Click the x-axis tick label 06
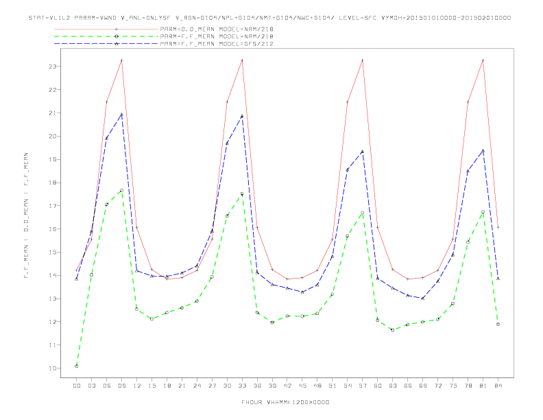543x420 pixels. [107, 386]
